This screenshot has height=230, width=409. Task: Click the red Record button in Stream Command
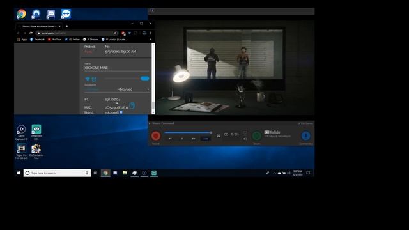point(156,135)
